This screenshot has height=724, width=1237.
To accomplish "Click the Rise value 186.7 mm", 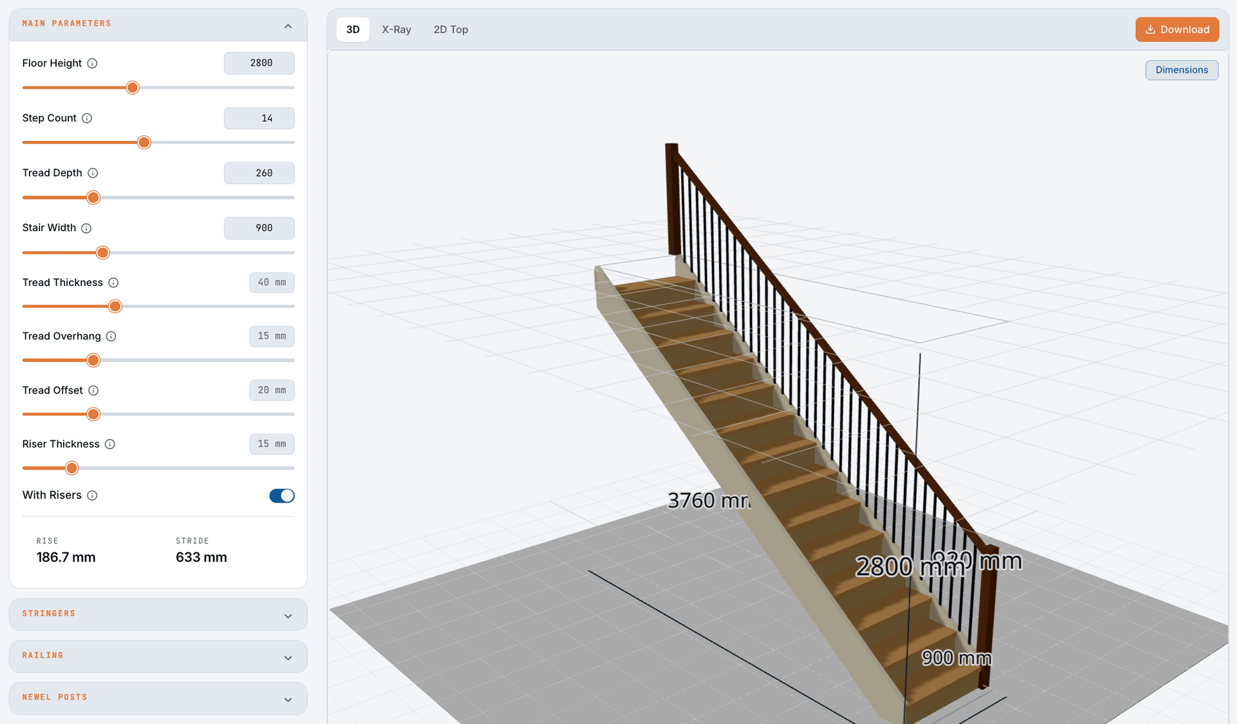I will coord(66,557).
